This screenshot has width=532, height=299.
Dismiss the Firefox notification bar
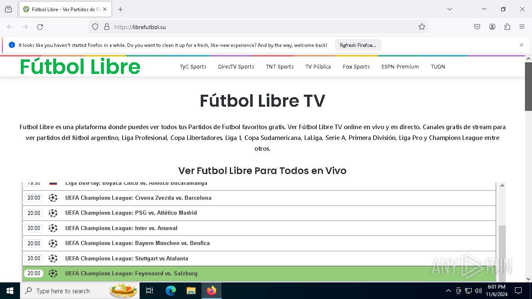pyautogui.click(x=522, y=45)
